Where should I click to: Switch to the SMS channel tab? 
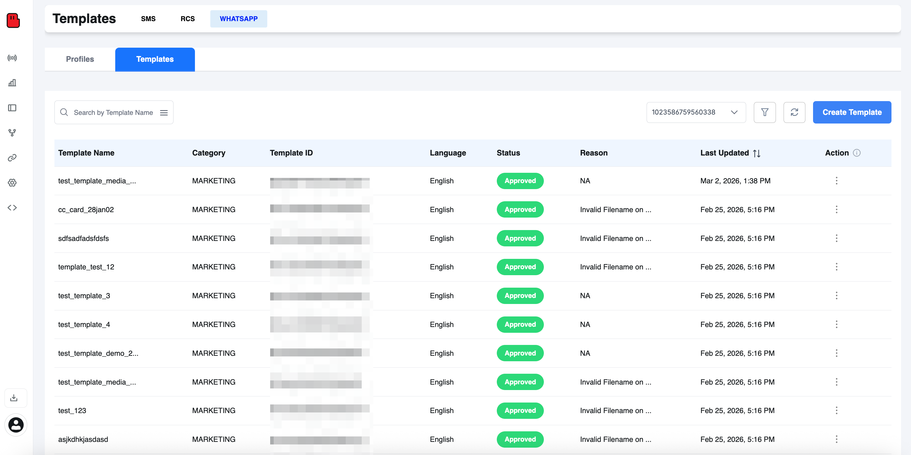coord(148,19)
